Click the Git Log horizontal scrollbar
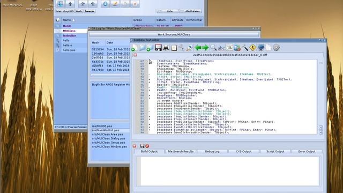Image resolution: width=343 pixels, height=193 pixels. [110, 75]
